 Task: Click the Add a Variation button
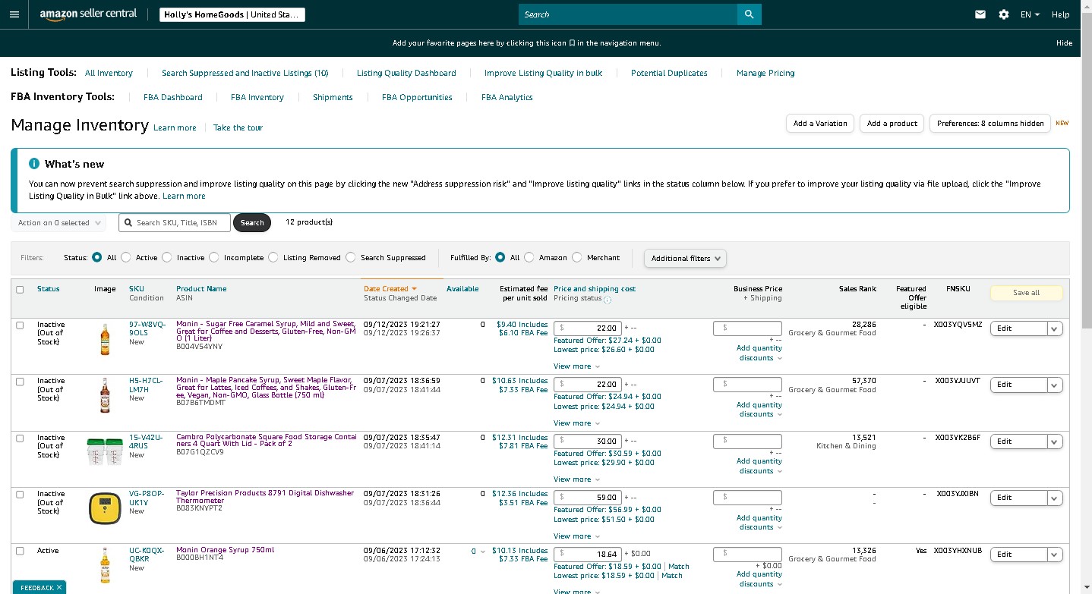[820, 124]
